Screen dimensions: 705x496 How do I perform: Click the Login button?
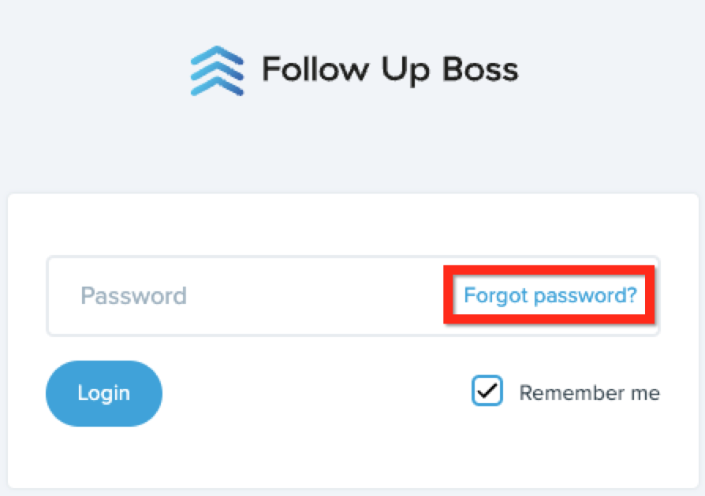104,393
